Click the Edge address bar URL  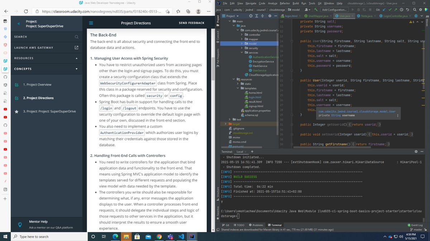click(x=102, y=11)
